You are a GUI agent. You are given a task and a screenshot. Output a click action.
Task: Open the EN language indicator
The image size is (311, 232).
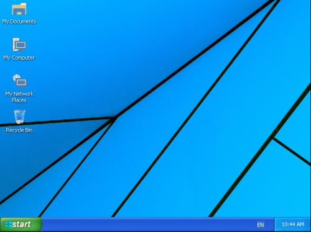[x=261, y=225]
